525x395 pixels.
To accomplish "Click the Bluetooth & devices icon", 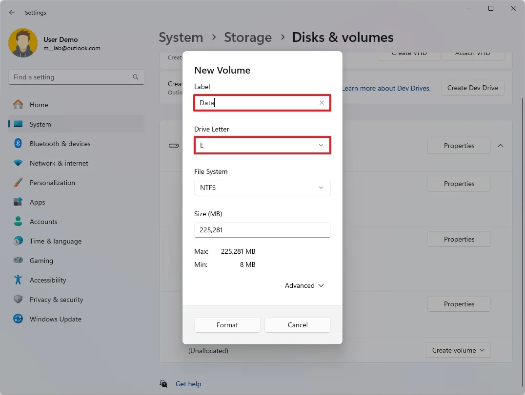I will point(18,144).
